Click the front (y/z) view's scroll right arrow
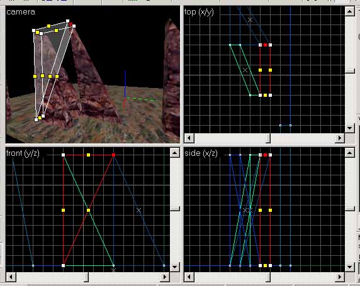 [x=165, y=277]
